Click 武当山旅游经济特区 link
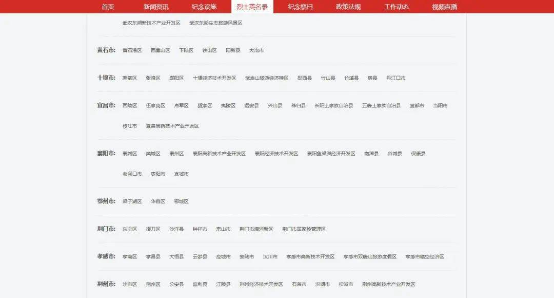The image size is (554, 298). [267, 78]
